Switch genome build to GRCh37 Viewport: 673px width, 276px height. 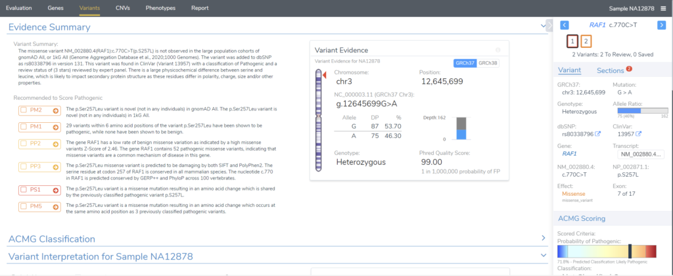(x=465, y=63)
